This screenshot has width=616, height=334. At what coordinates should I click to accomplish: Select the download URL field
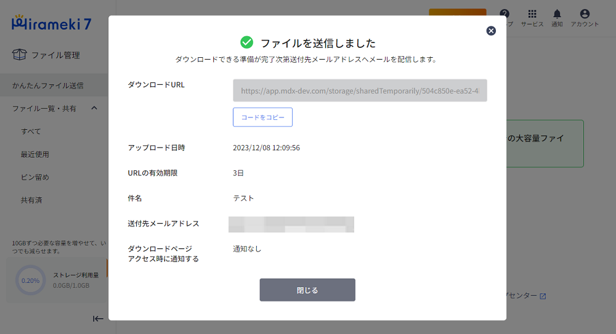360,90
